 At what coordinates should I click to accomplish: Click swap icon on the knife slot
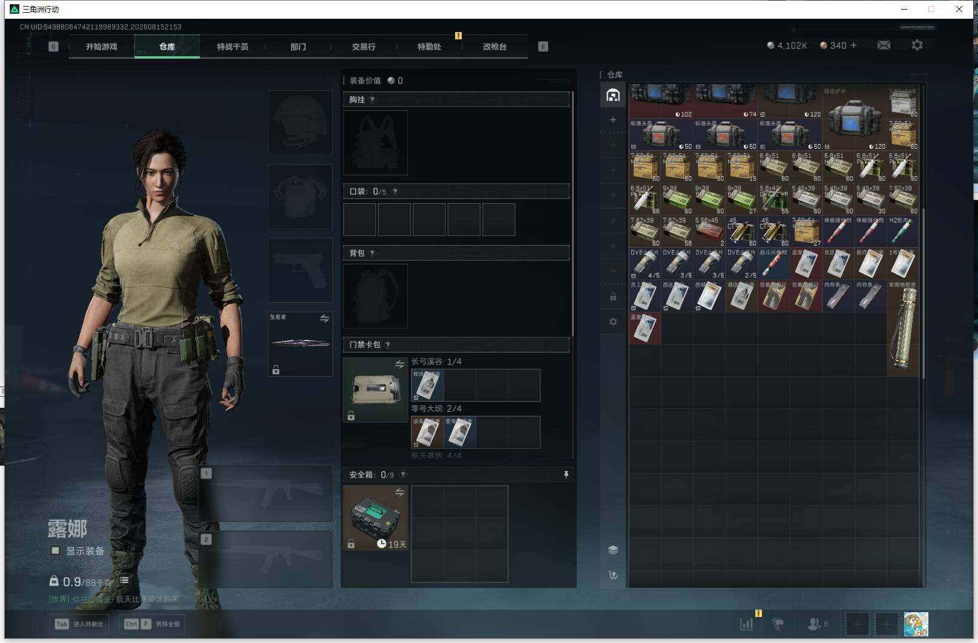(324, 318)
